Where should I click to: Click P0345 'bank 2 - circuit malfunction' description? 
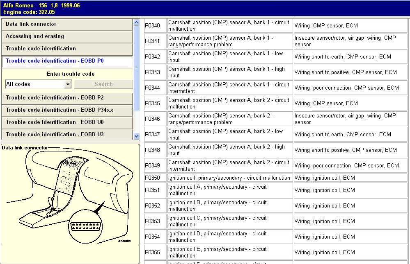coord(230,103)
